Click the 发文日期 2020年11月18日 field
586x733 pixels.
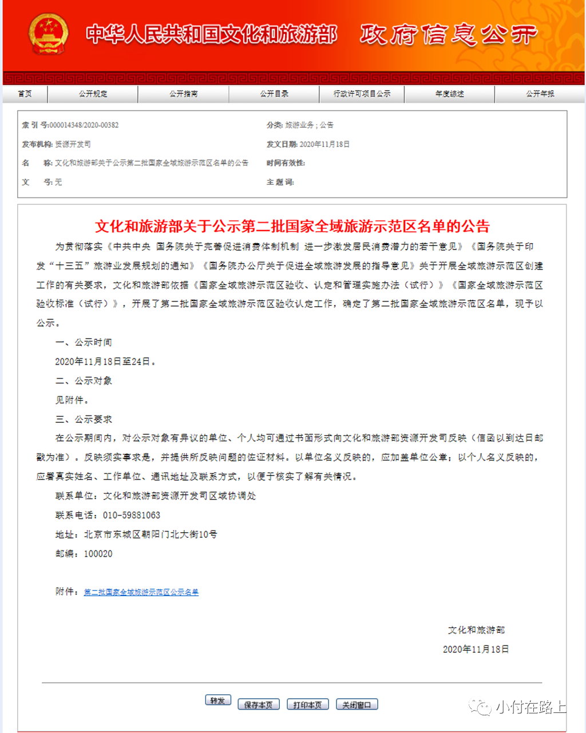pos(324,144)
